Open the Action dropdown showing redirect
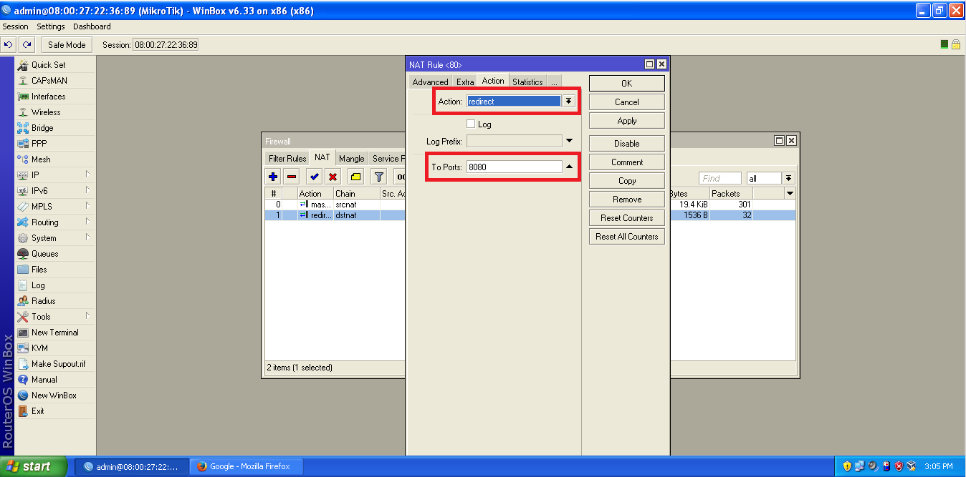 [x=568, y=101]
